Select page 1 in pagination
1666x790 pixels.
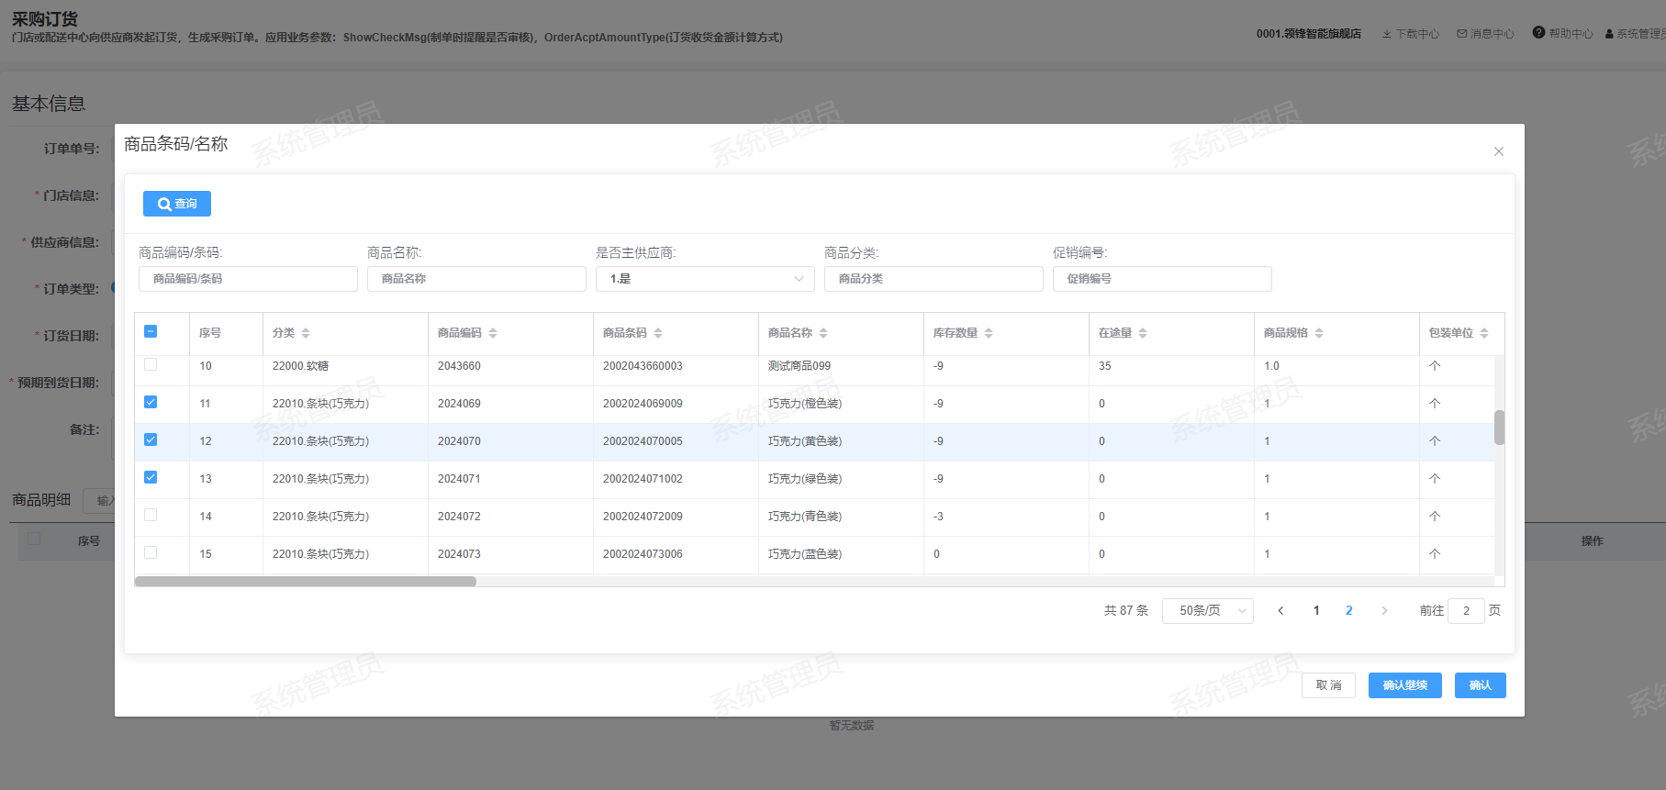1316,611
